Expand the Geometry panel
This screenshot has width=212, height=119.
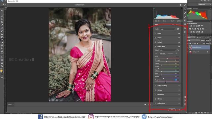pos(156,95)
